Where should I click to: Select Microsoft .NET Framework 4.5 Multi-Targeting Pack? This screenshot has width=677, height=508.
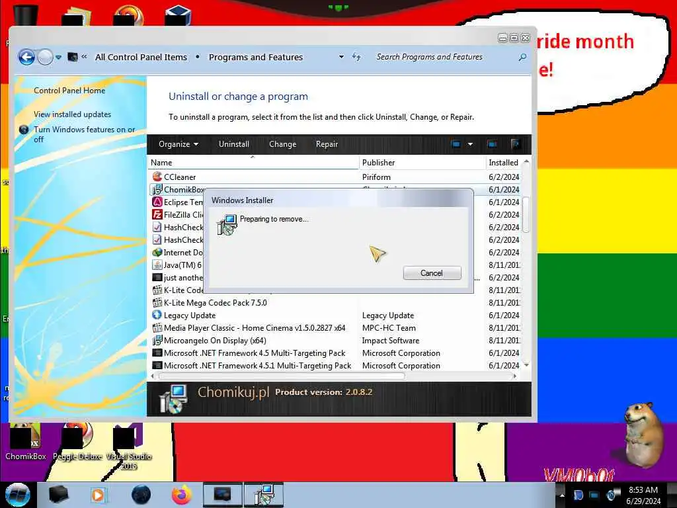[x=255, y=353]
